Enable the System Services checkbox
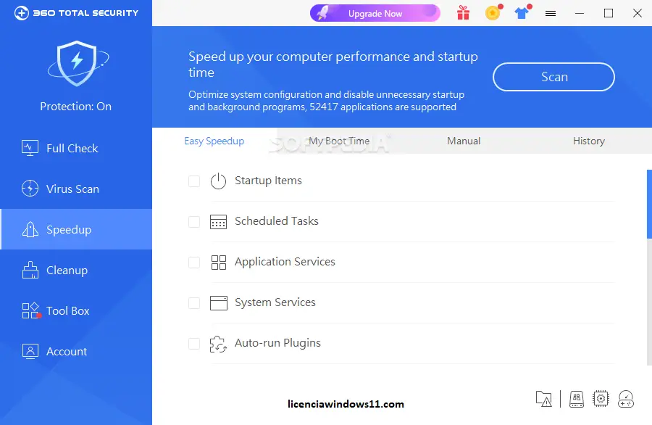 (194, 302)
